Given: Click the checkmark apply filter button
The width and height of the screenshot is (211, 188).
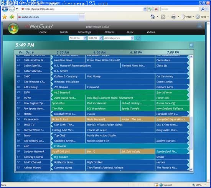Looking at the screenshot, I should [138, 38].
